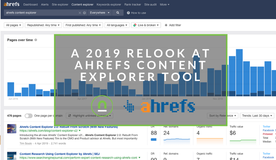
Task: Click Facebook in first result's social stats
Action: point(268,130)
